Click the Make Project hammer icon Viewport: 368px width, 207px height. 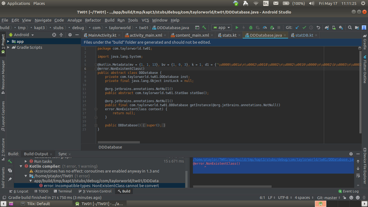coord(204,27)
